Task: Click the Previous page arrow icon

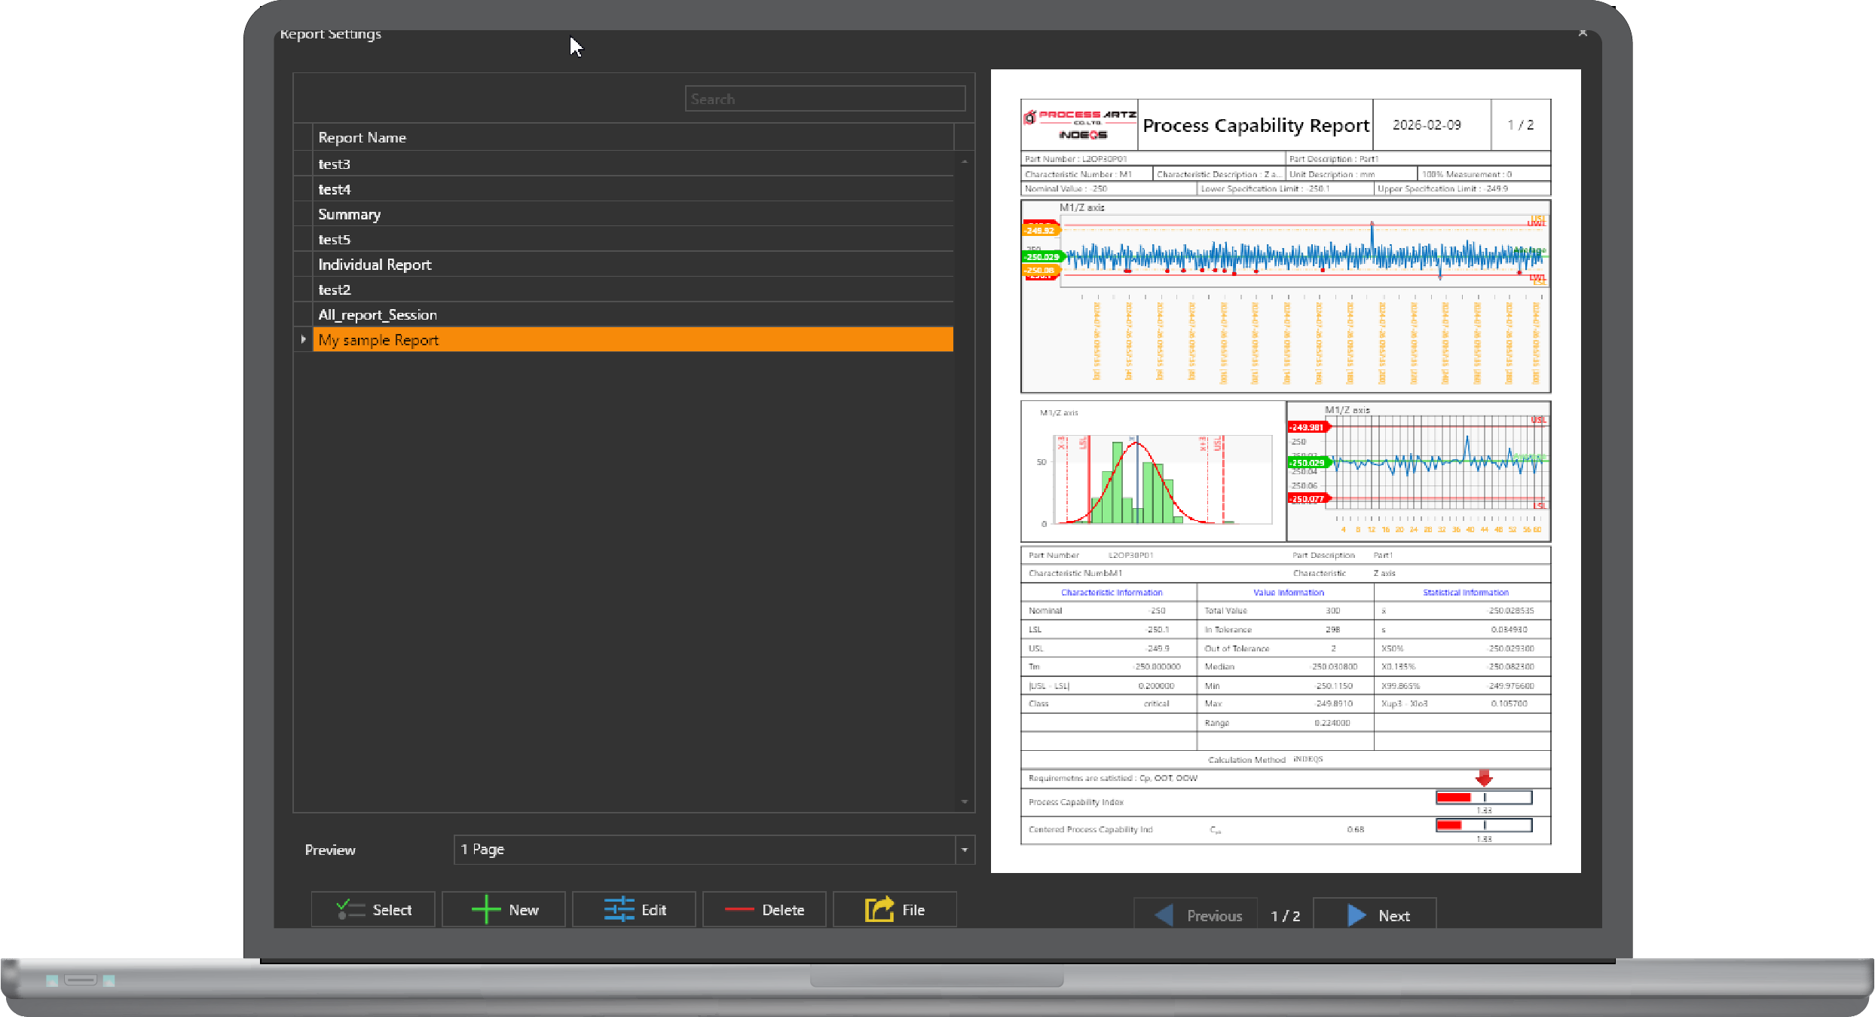Action: click(1164, 915)
